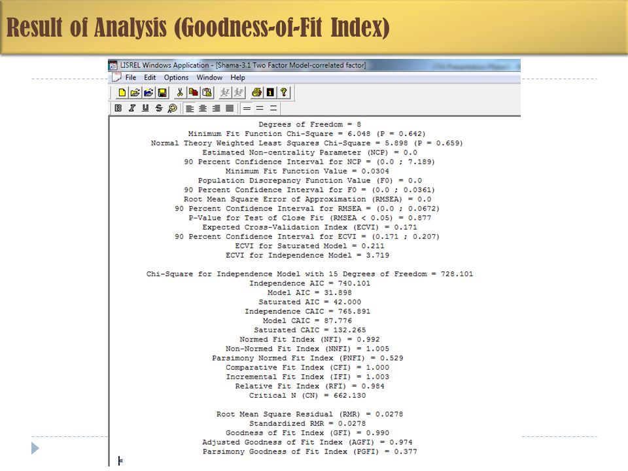Click 'Parsimony Normed Fit Index (PNFI)' line
The image size is (628, 471).
pyautogui.click(x=307, y=358)
